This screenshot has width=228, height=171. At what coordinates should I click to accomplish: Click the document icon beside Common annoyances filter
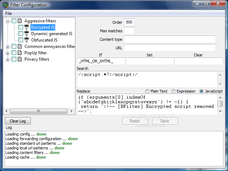[19, 46]
